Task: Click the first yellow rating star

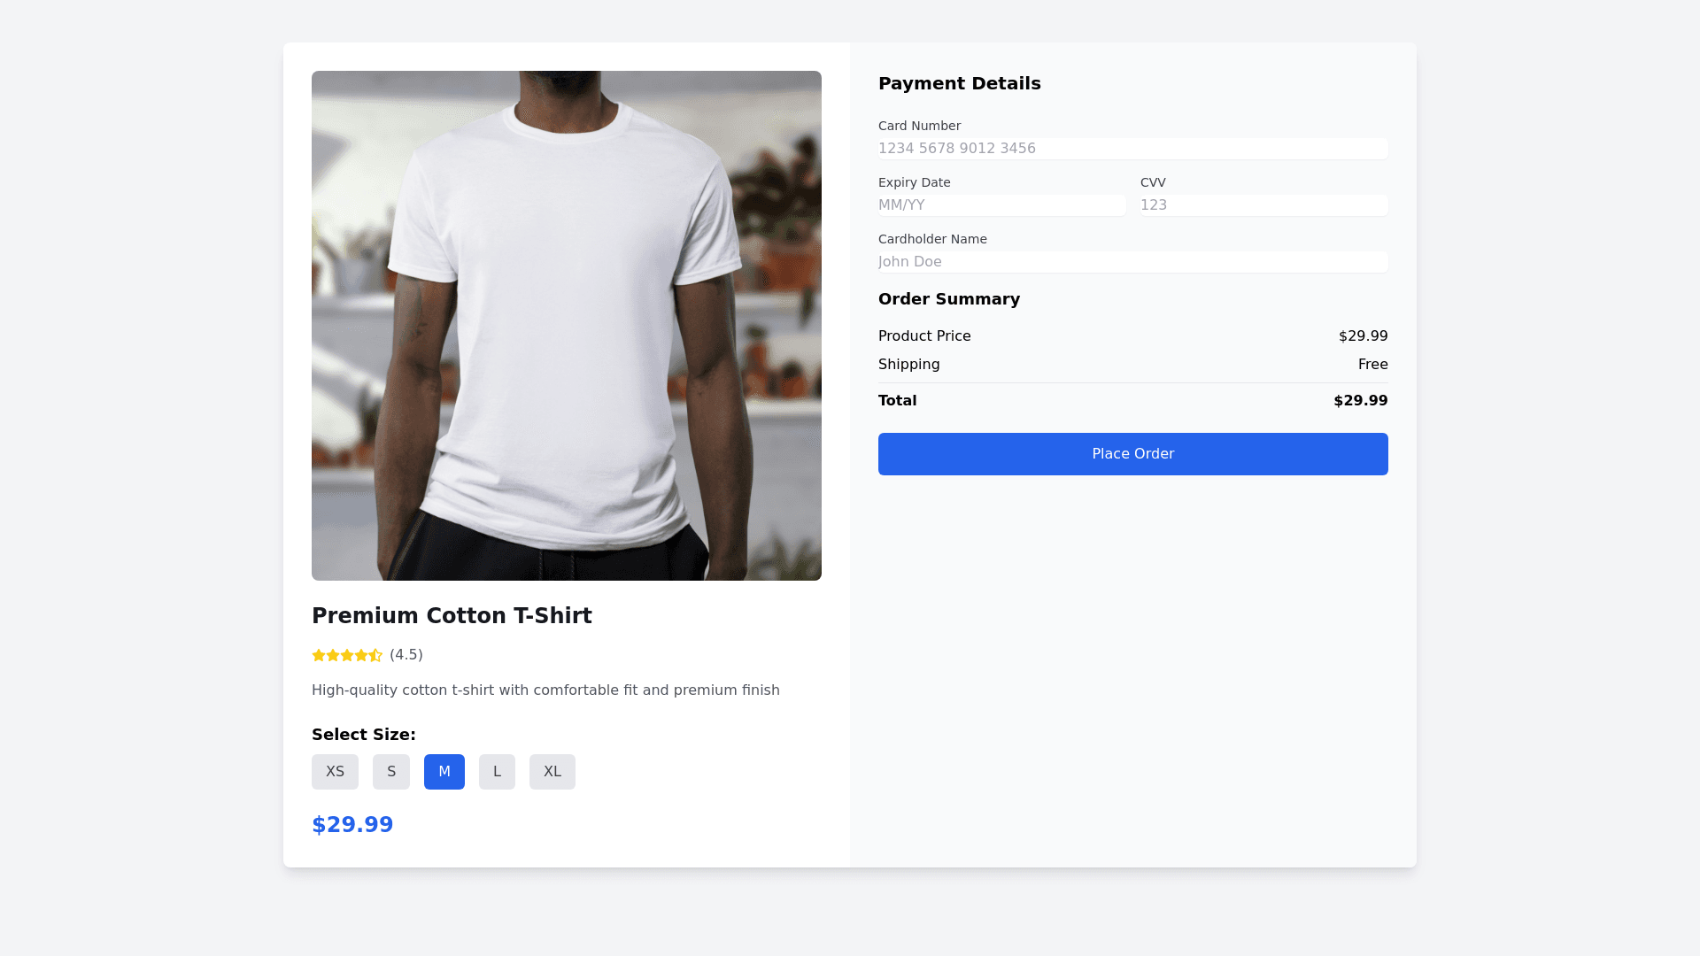Action: coord(319,656)
